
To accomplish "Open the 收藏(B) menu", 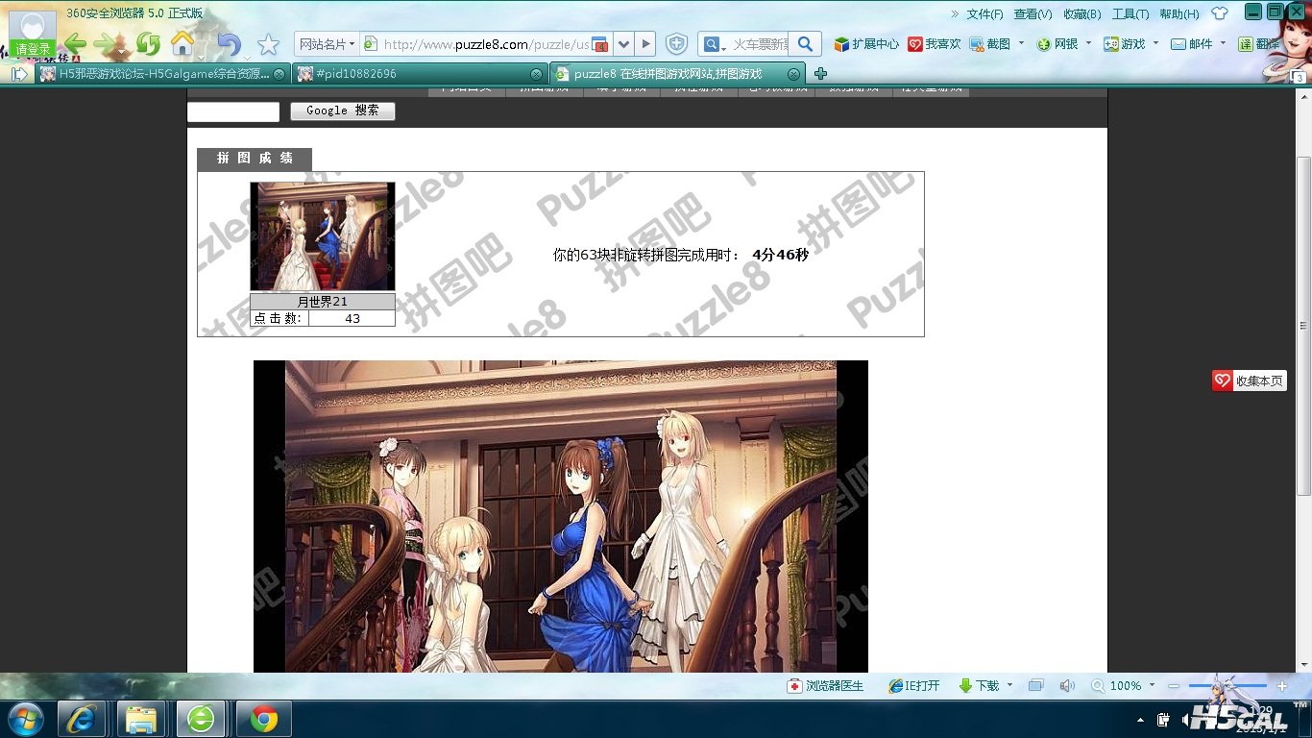I will (x=1081, y=14).
